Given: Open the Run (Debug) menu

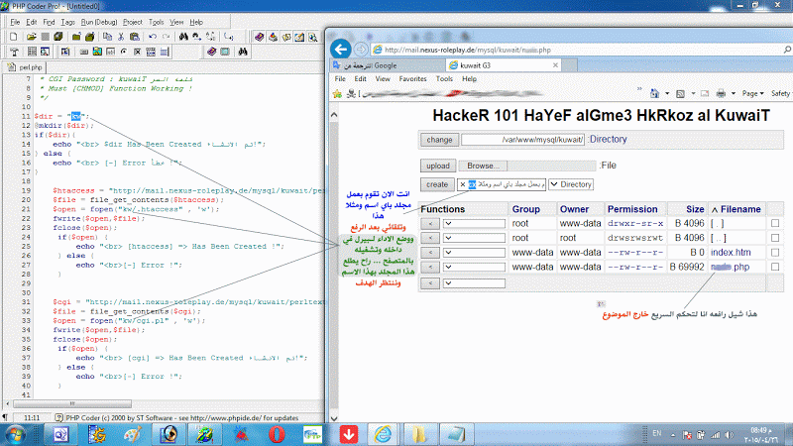Looking at the screenshot, I should pos(99,22).
